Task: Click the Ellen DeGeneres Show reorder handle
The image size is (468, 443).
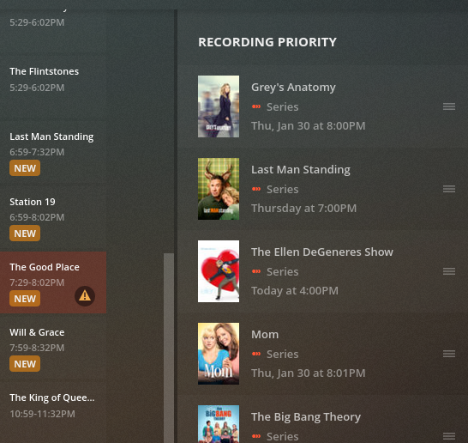Action: (x=449, y=271)
